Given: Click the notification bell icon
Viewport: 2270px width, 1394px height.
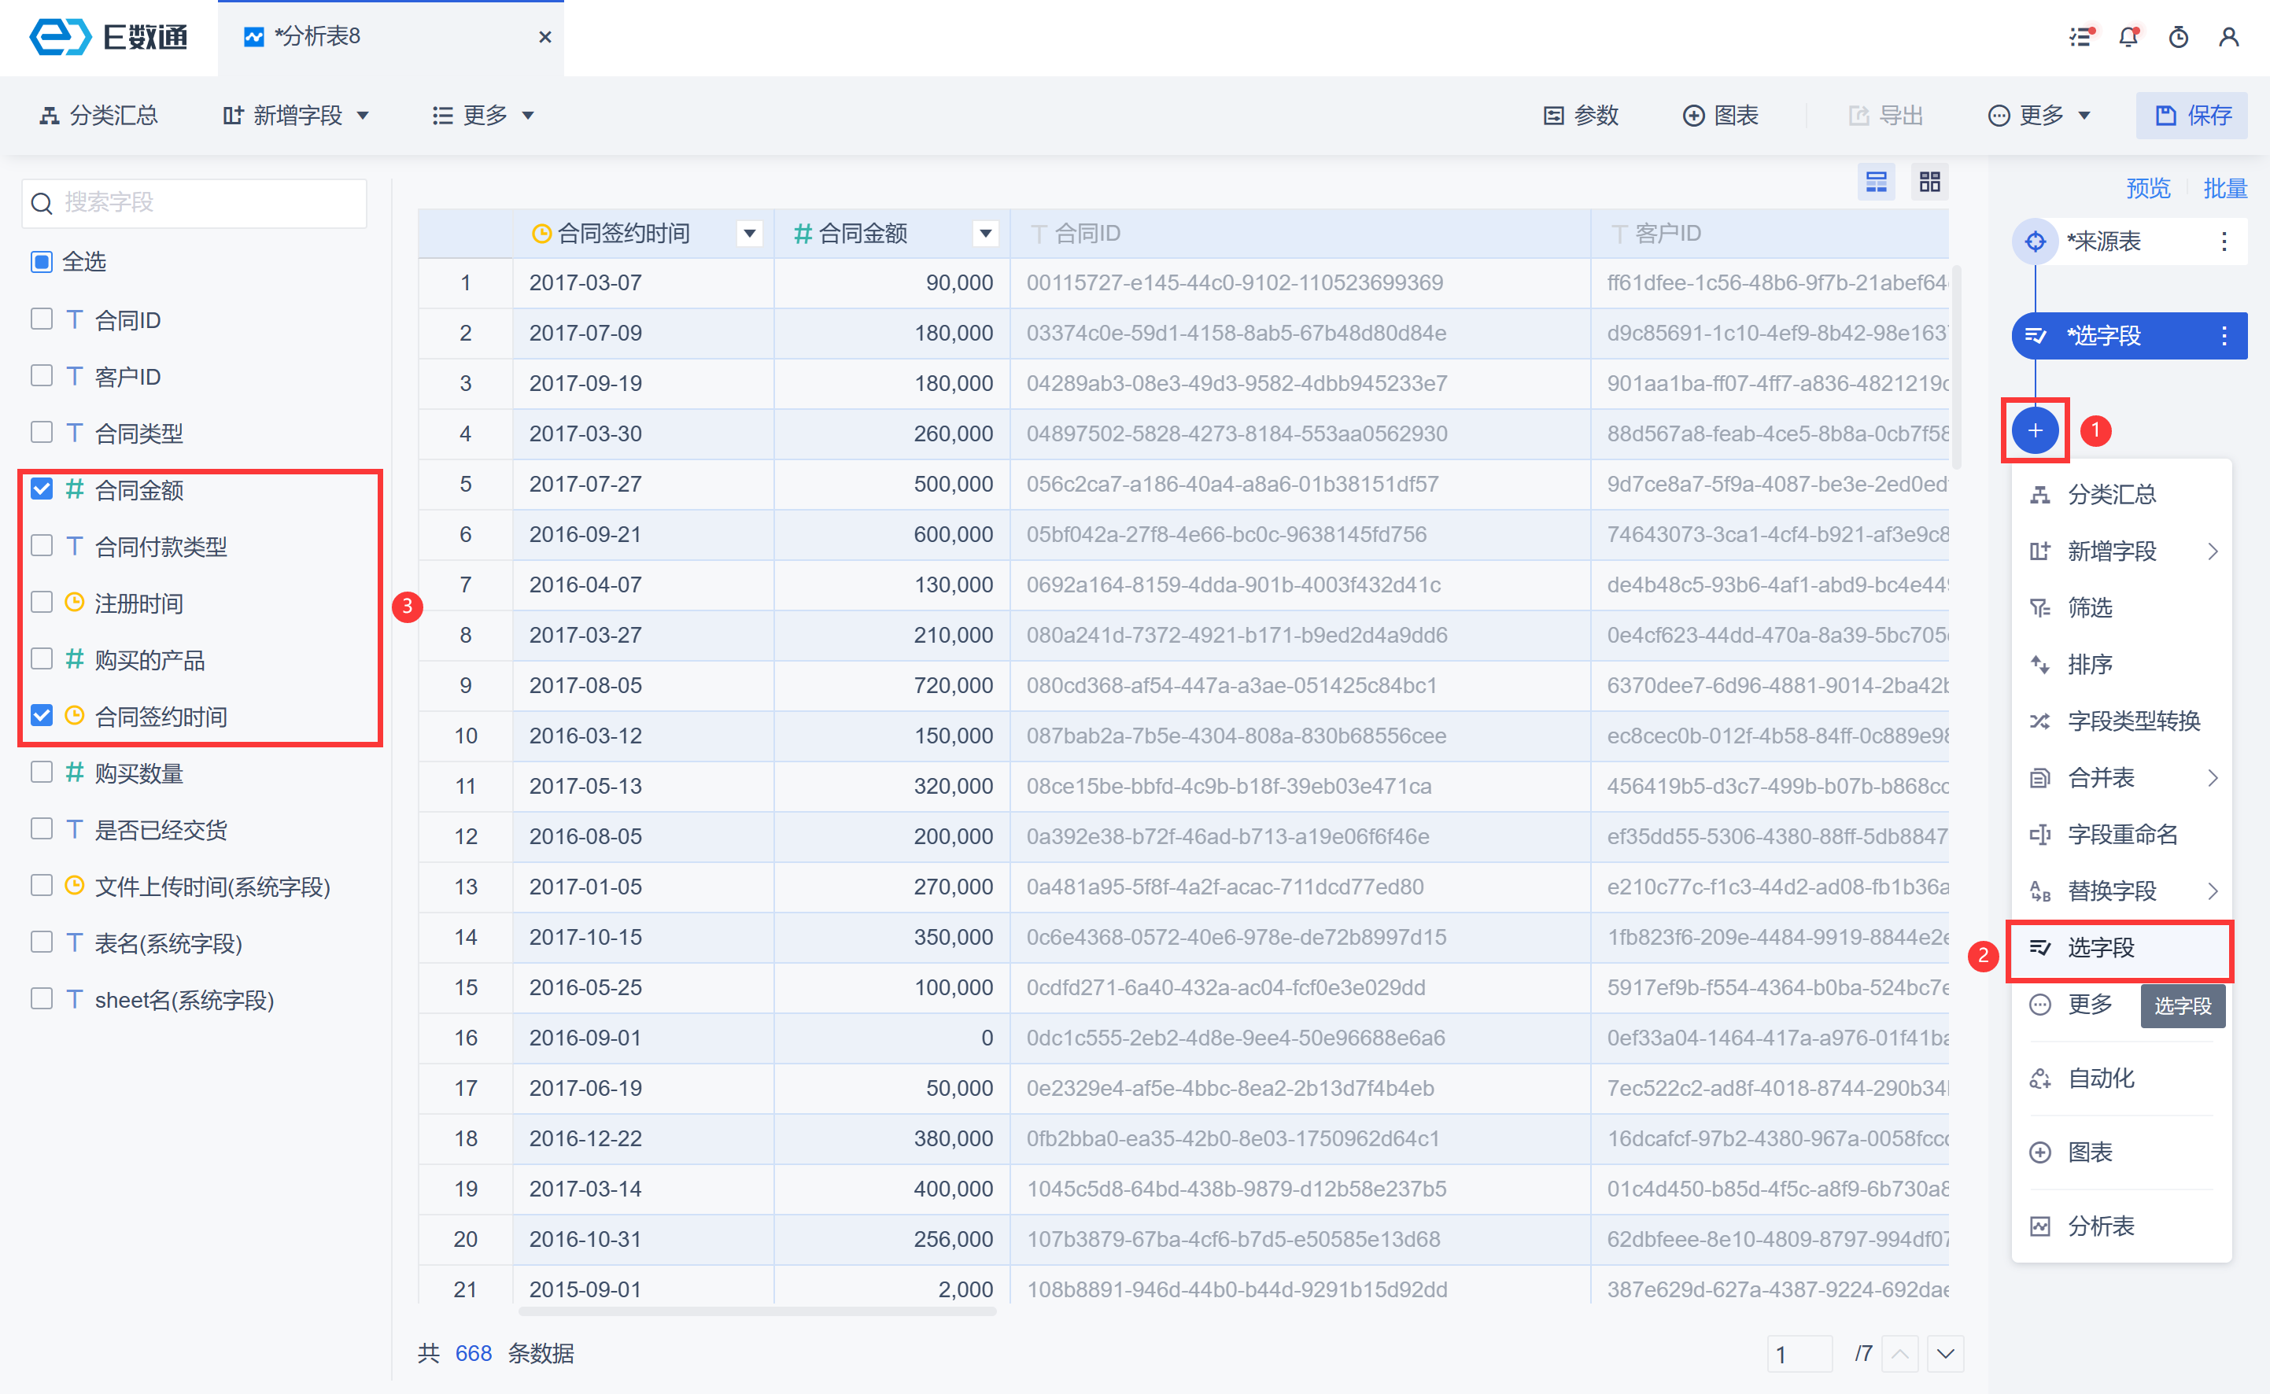Looking at the screenshot, I should click(2128, 37).
